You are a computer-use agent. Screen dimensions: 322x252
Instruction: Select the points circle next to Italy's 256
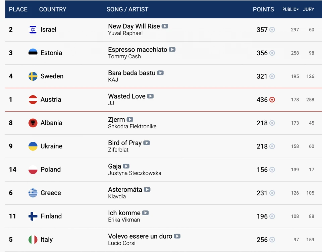pos(272,240)
